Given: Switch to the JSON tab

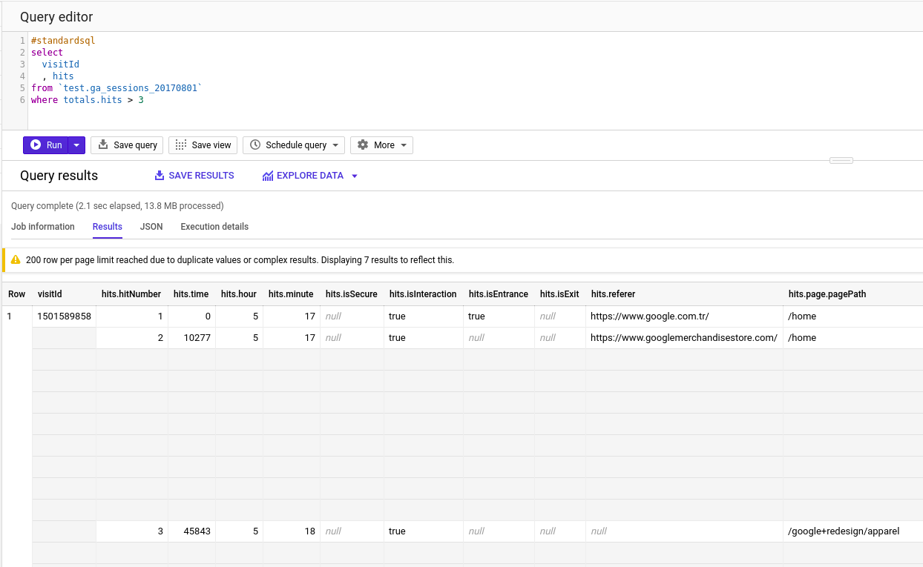Looking at the screenshot, I should (151, 227).
